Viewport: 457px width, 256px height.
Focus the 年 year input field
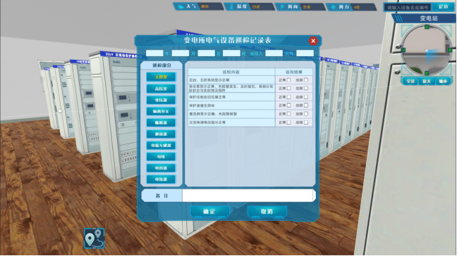(x=154, y=53)
